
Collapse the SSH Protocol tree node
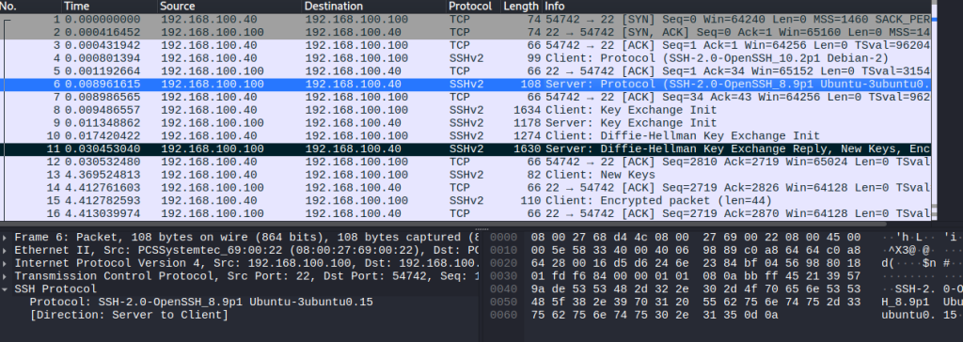[x=6, y=289]
